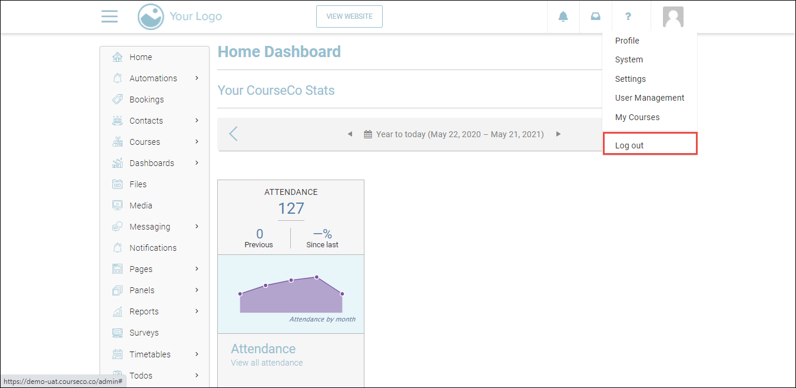The height and width of the screenshot is (388, 796).
Task: Expand the Automations submenu arrow
Action: 197,78
